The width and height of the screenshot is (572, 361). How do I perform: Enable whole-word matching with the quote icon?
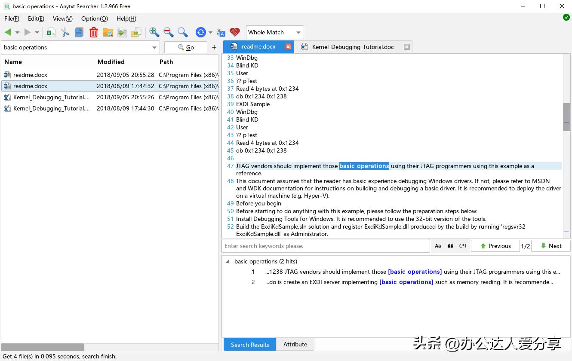(x=450, y=245)
